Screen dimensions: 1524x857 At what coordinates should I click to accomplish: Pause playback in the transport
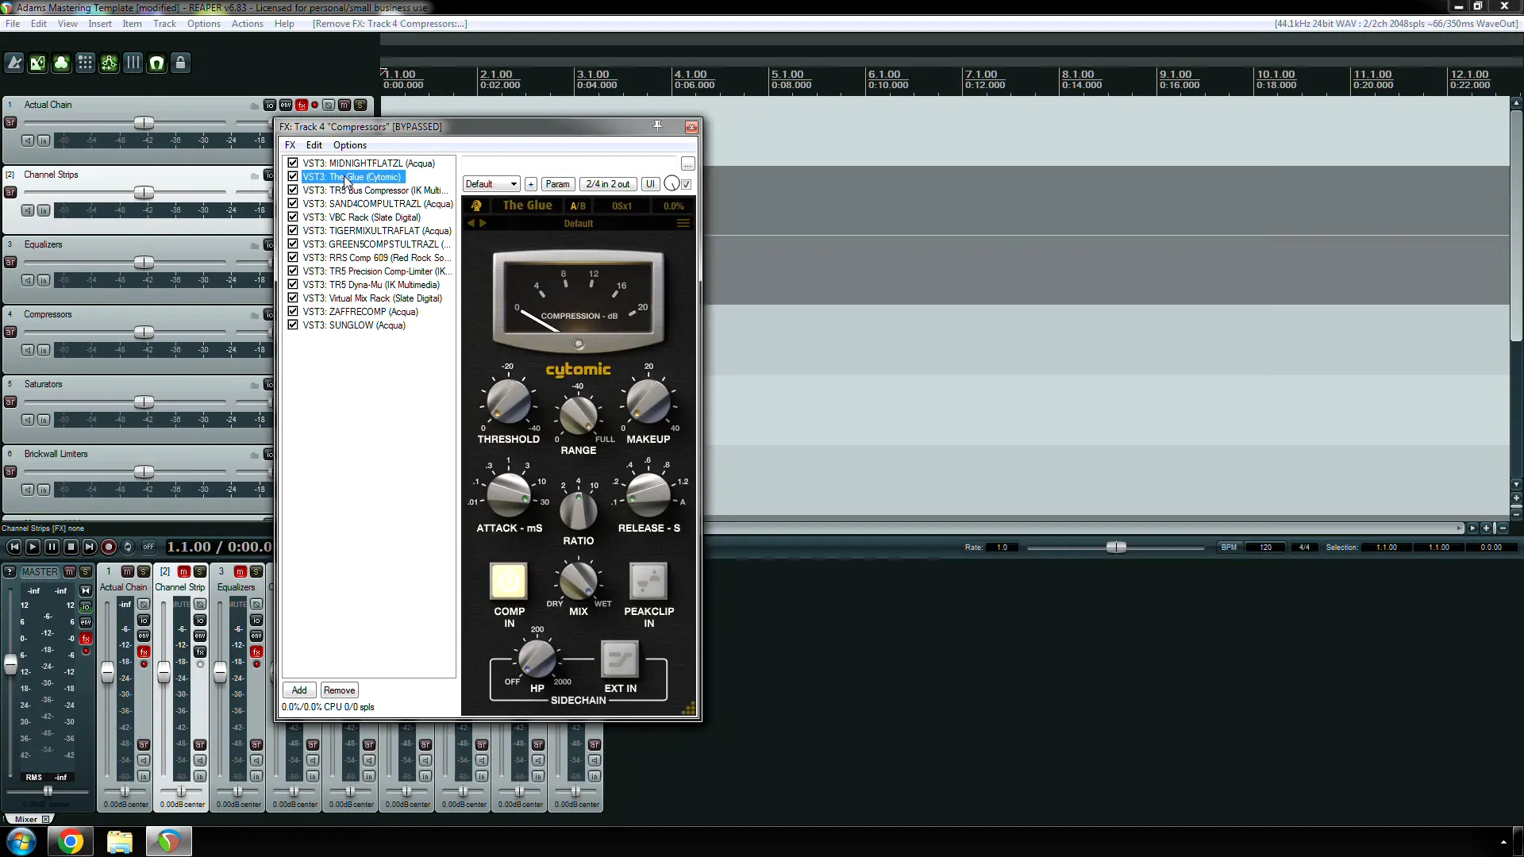tap(52, 547)
